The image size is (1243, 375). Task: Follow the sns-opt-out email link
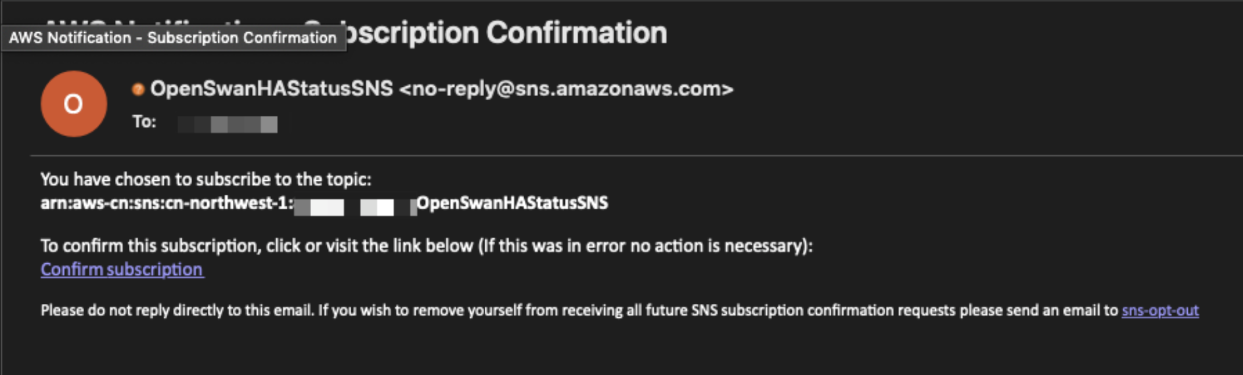[x=1160, y=310]
